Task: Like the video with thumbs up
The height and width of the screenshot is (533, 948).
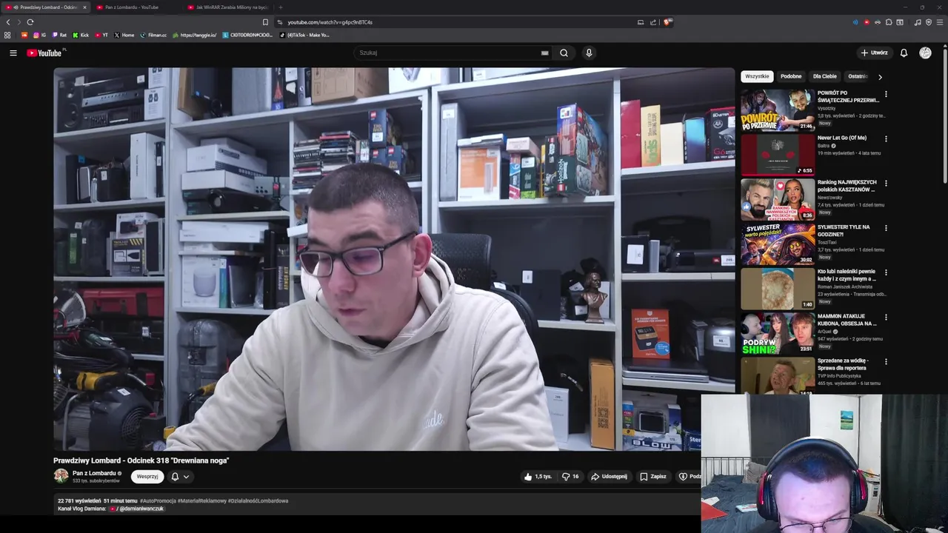Action: coord(538,477)
